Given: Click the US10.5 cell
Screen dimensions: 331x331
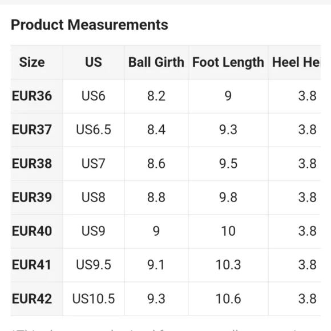Looking at the screenshot, I should click(x=94, y=298).
